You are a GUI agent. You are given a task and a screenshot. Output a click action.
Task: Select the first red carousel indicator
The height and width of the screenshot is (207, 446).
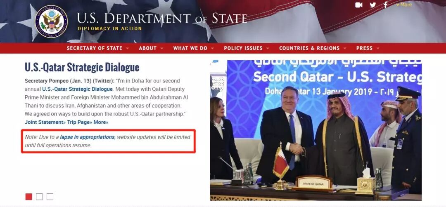coord(29,197)
